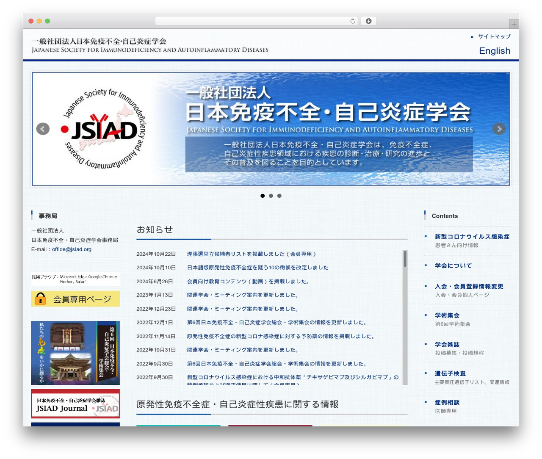The height and width of the screenshot is (459, 542).
Task: Open 日本語版原発性免疫不全症を疑う10の徴候 news item
Action: (x=258, y=268)
